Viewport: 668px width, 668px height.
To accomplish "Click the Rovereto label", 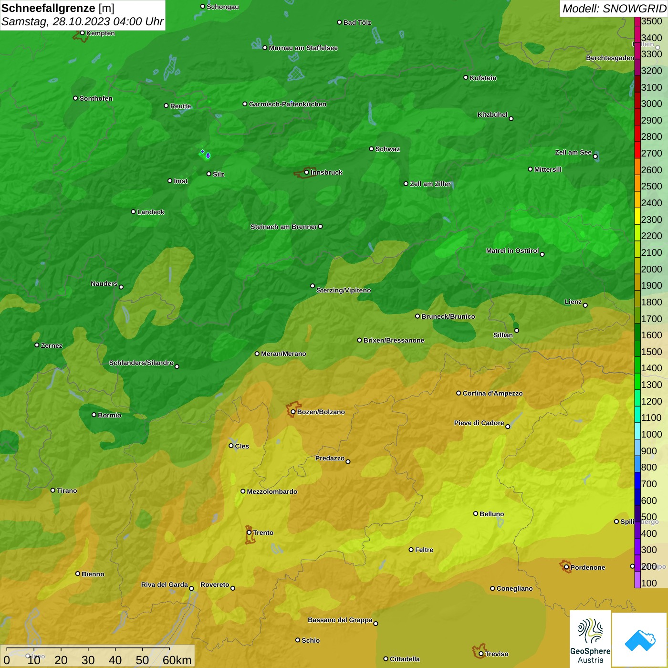I will tap(215, 584).
